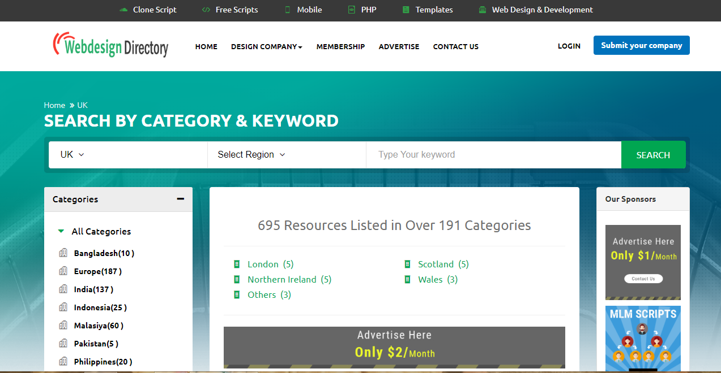The height and width of the screenshot is (373, 721).
Task: Click the cloud icon beside Clone Script
Action: tap(123, 10)
